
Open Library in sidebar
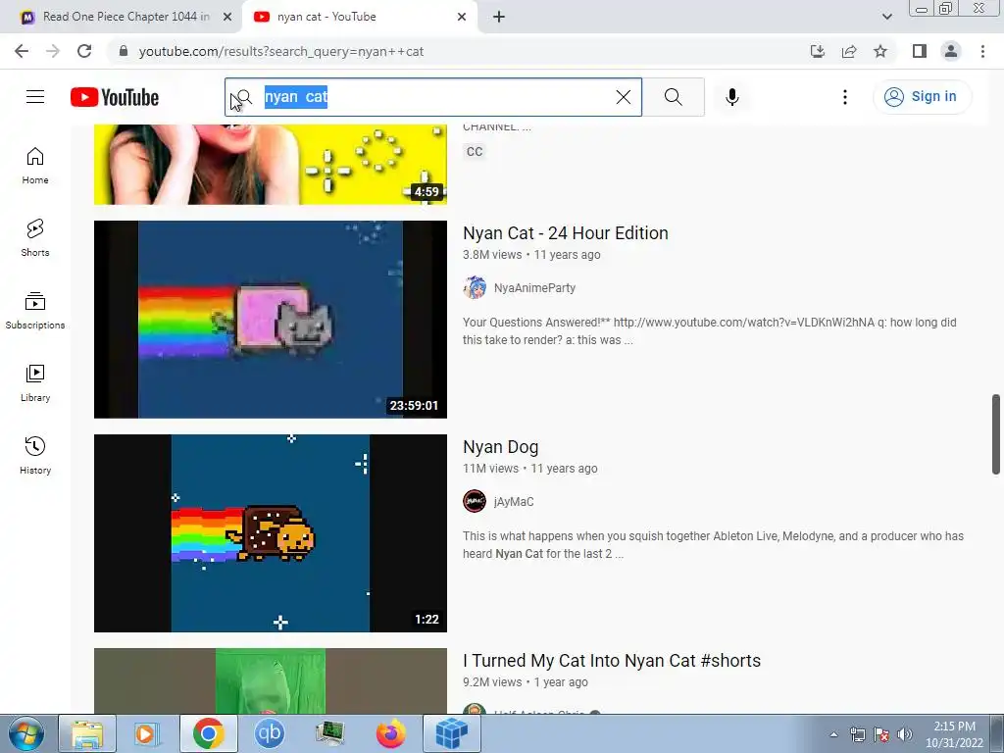click(x=35, y=383)
